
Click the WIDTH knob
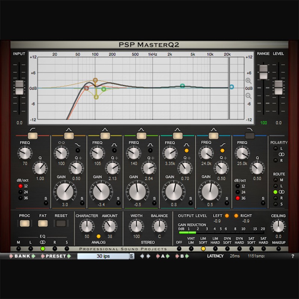click(x=136, y=226)
